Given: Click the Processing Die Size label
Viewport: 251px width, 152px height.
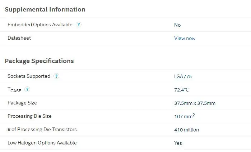Looking at the screenshot, I should [29, 116].
